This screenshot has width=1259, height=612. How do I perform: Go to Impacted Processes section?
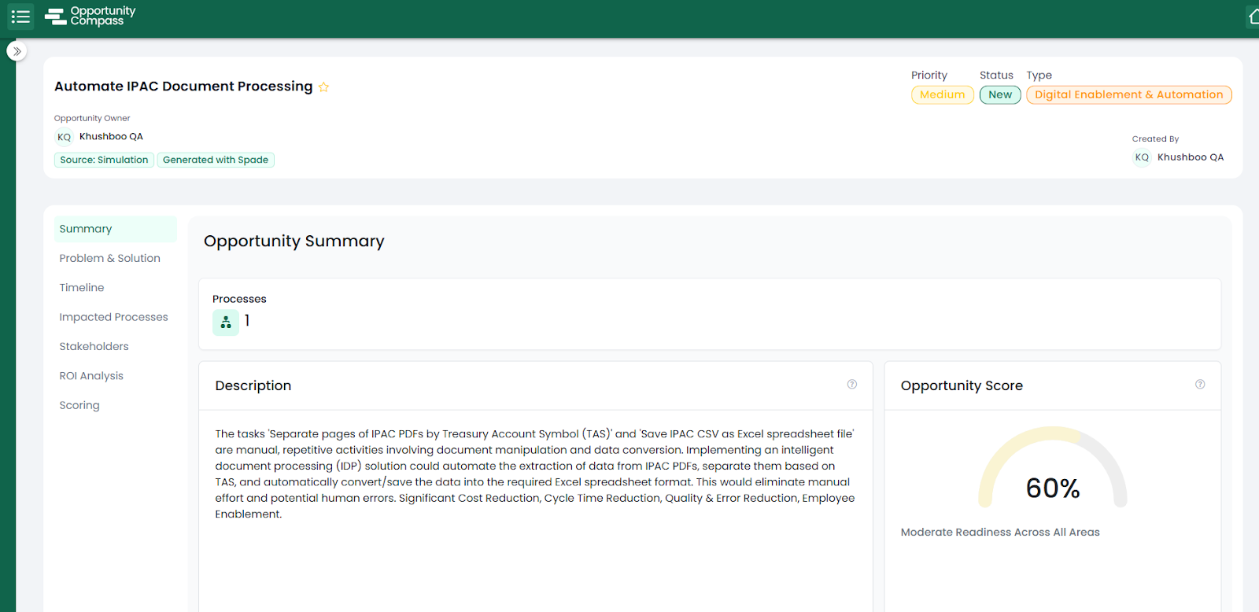pyautogui.click(x=113, y=317)
